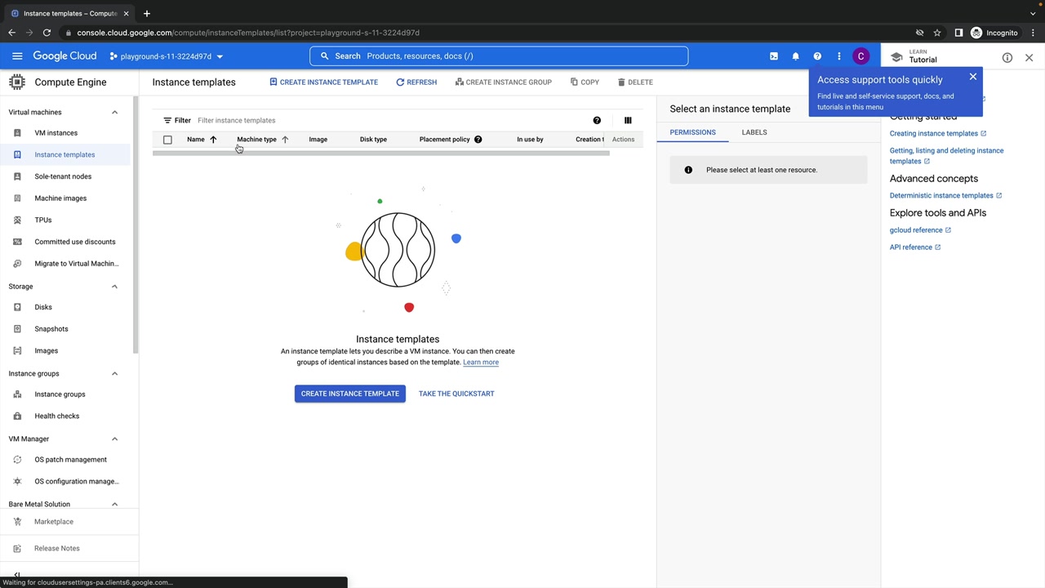Close the Tutorial side panel

[x=1029, y=58]
